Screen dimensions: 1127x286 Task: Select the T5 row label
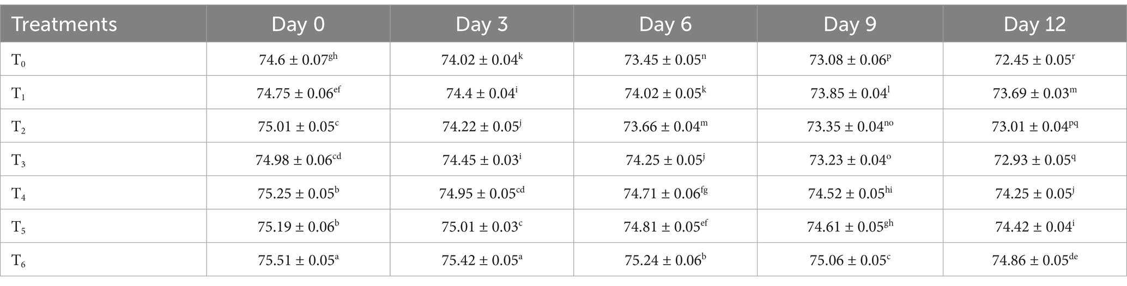(x=19, y=227)
